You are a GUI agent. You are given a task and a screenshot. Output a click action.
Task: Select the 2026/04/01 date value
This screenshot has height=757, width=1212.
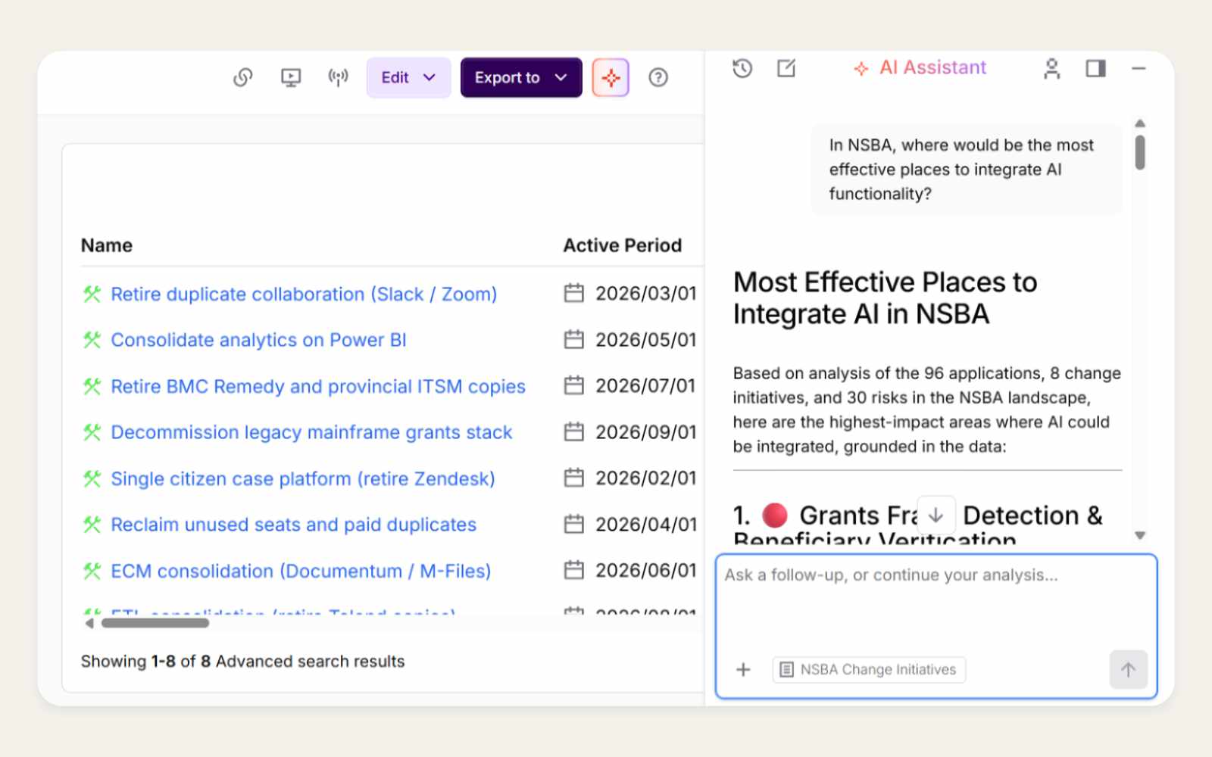coord(646,524)
